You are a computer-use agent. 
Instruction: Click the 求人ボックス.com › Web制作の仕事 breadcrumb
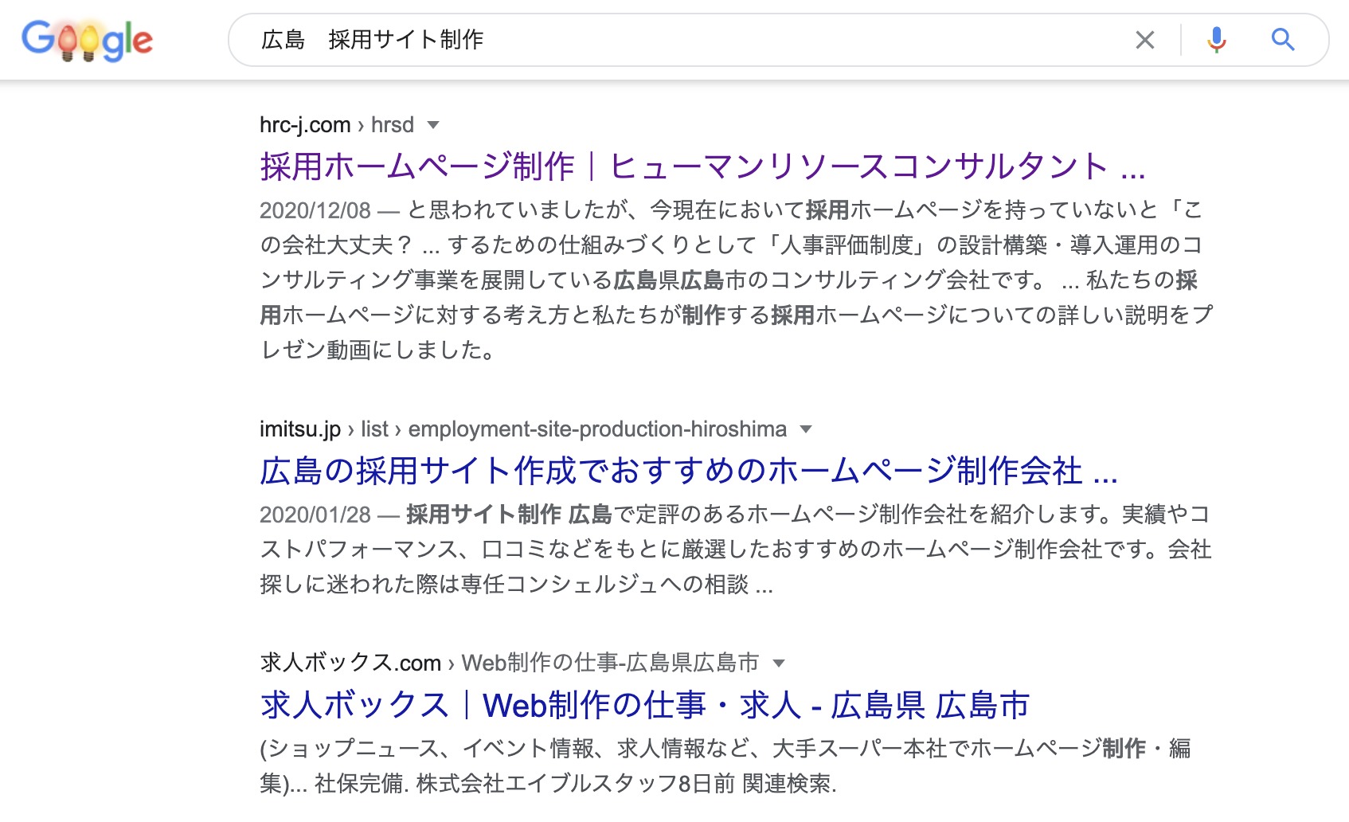point(510,663)
